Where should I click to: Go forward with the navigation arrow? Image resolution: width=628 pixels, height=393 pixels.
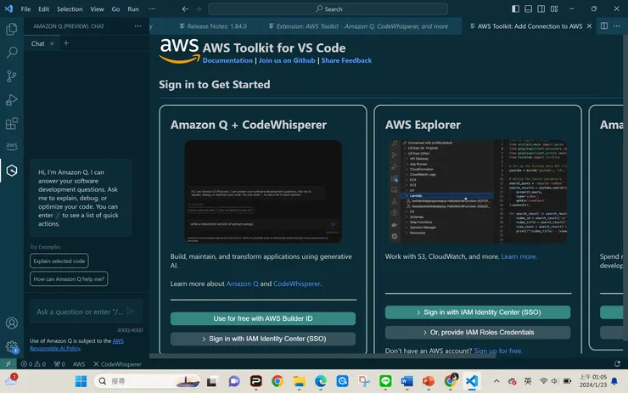tap(199, 8)
